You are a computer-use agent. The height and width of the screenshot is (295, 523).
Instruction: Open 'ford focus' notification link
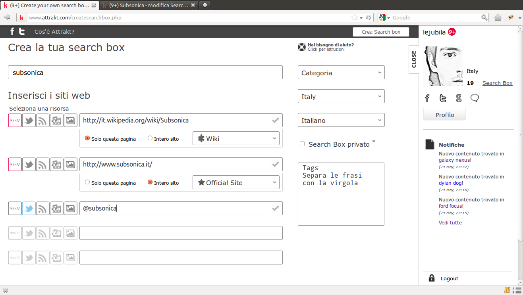tap(450, 206)
